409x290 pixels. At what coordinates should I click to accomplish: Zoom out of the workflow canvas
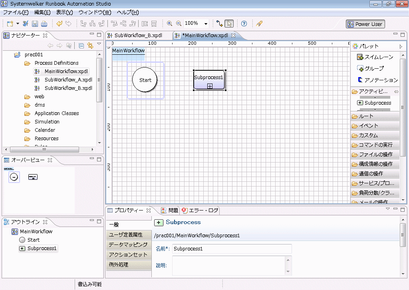tap(179, 24)
